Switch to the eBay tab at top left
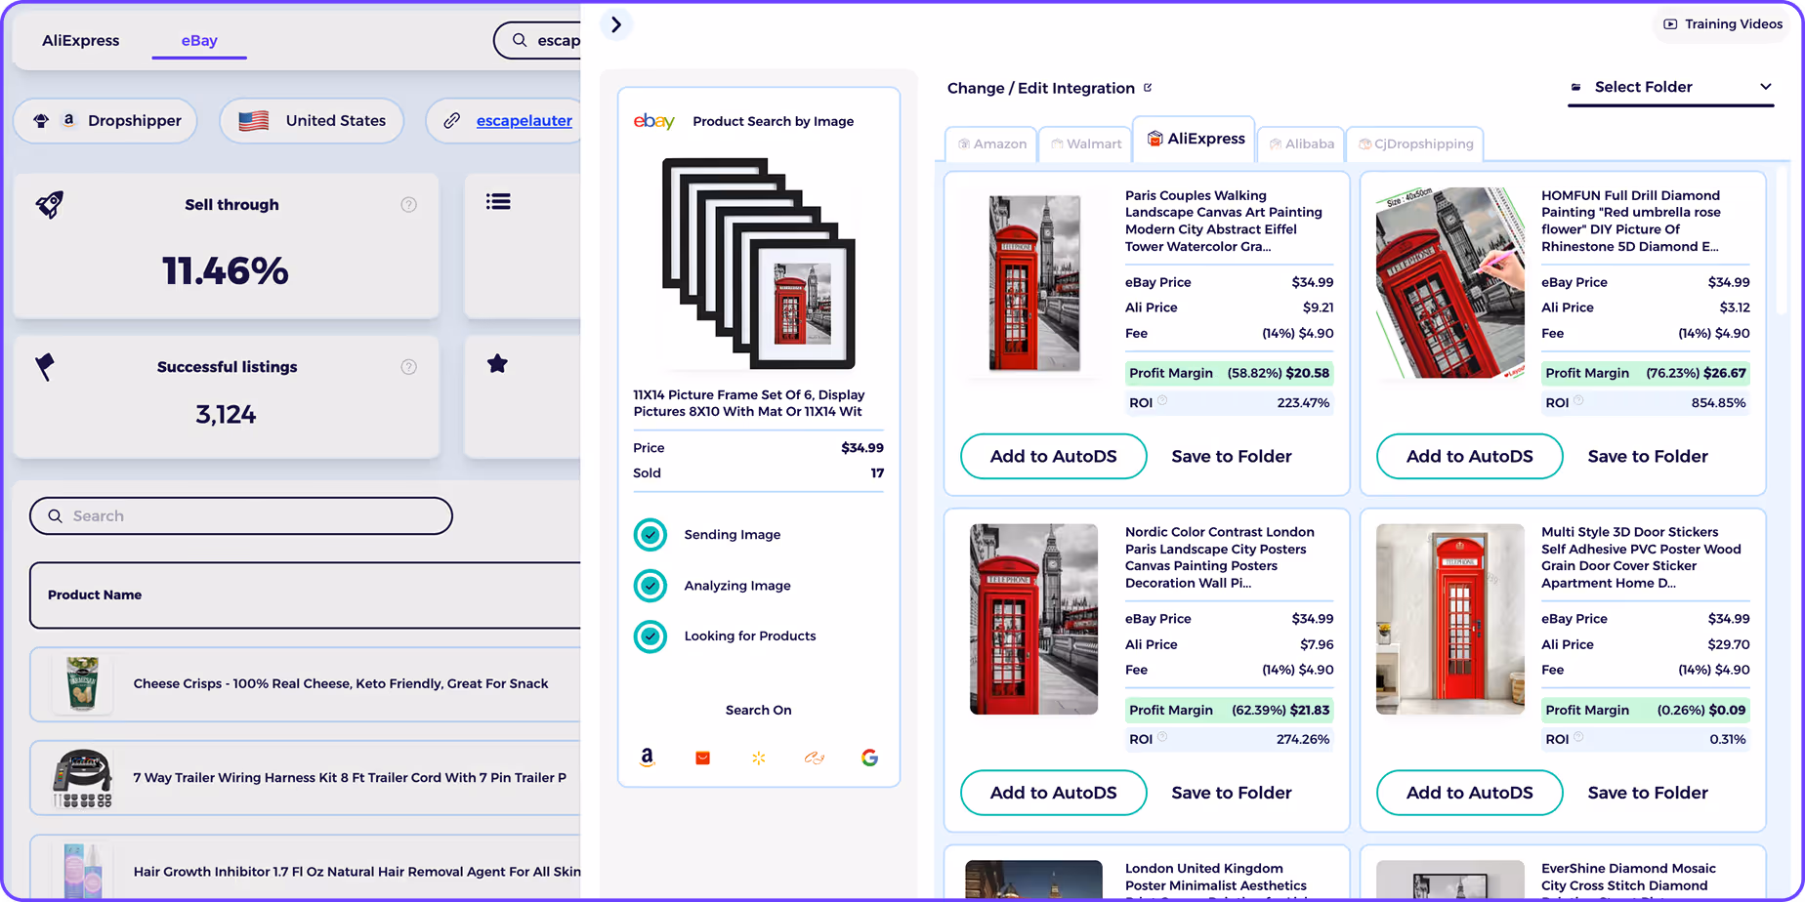Screen dimensions: 1805x902 [199, 41]
